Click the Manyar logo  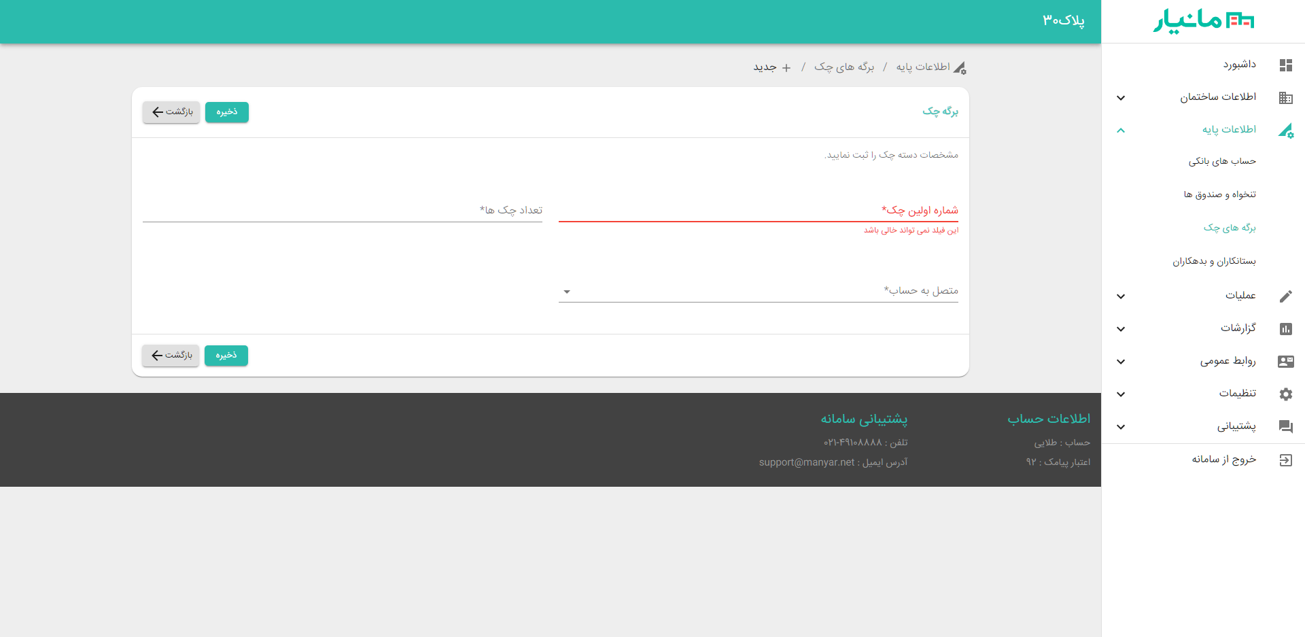[1204, 21]
